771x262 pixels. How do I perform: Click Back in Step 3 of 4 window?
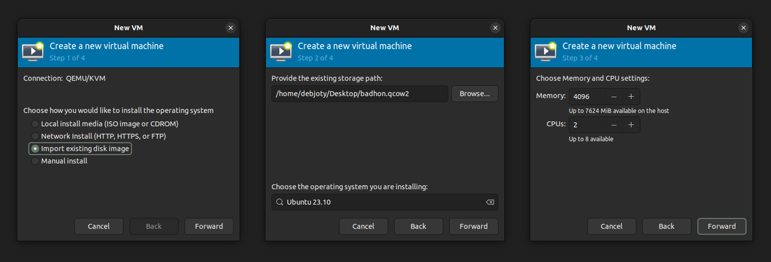tap(667, 226)
